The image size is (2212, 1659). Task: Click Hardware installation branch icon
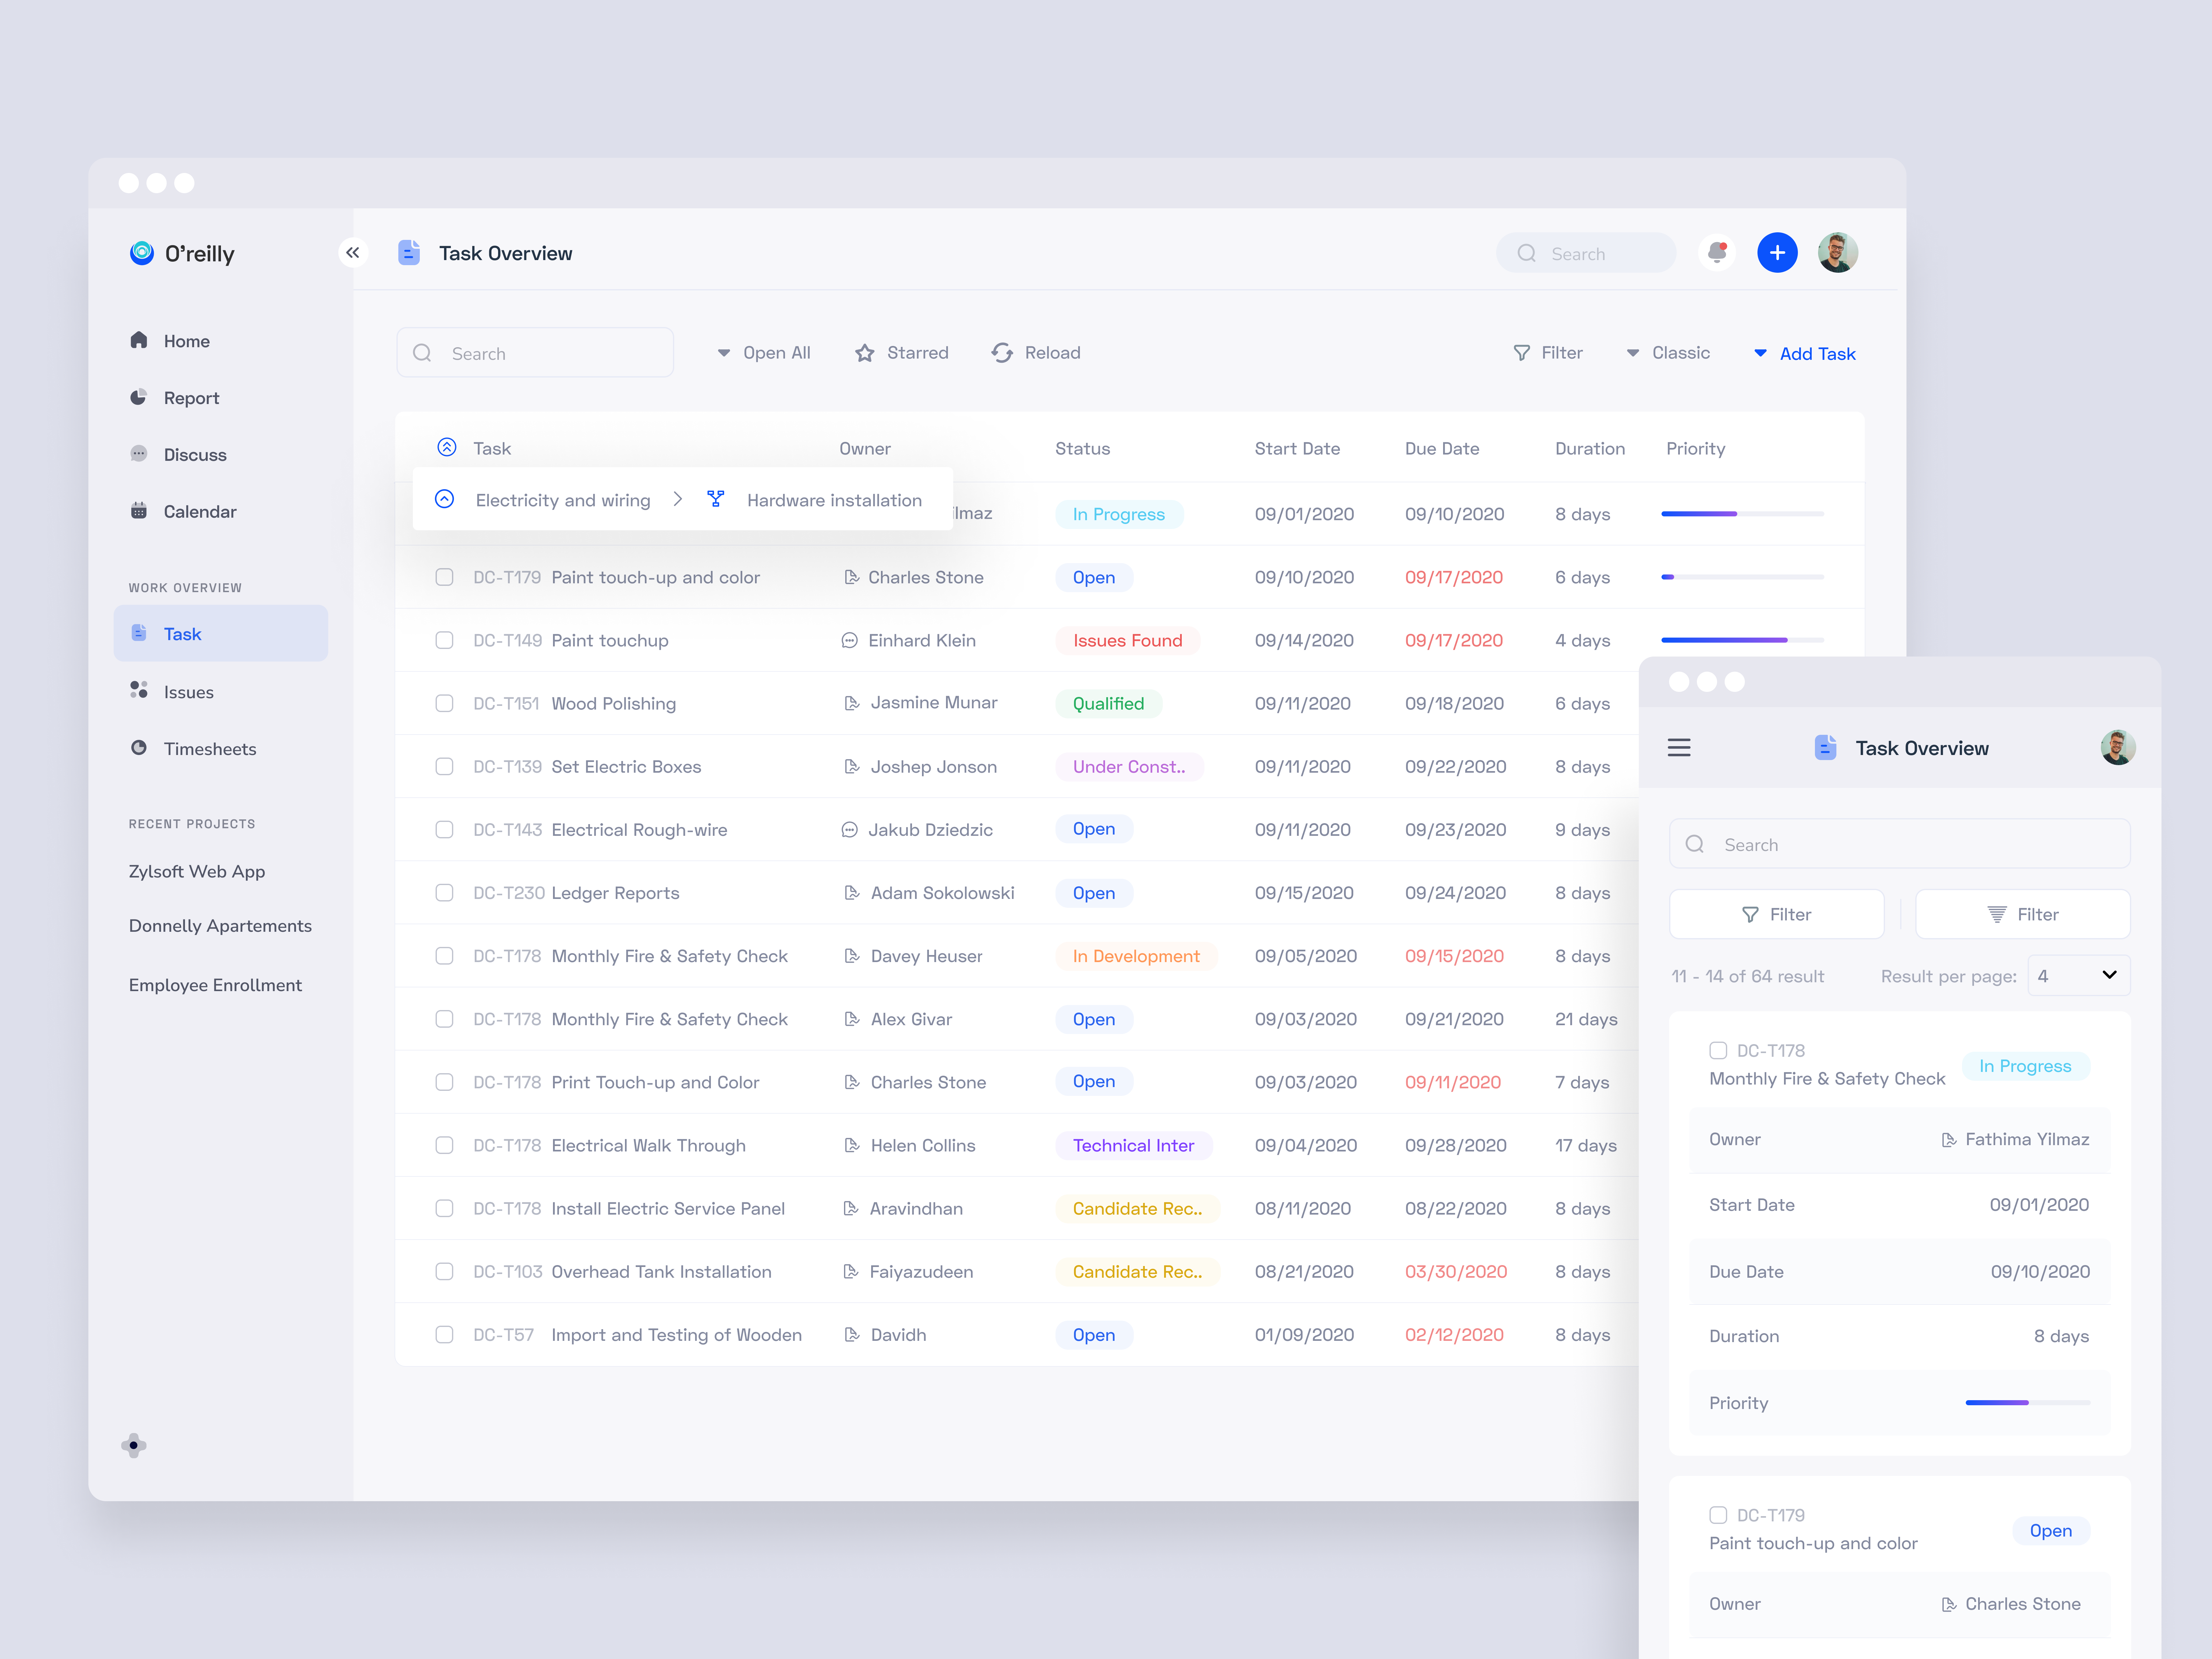pos(716,499)
